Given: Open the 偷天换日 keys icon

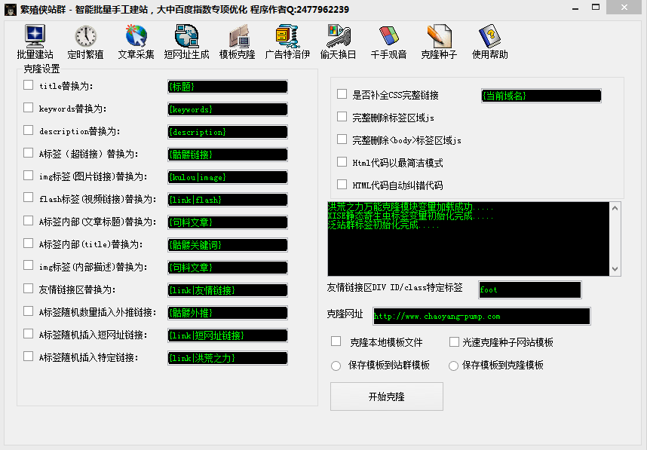Looking at the screenshot, I should coord(339,42).
